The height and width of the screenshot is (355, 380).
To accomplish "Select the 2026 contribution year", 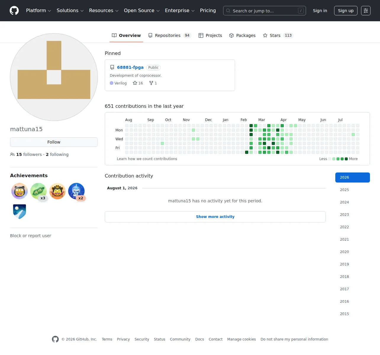I will pos(352,177).
